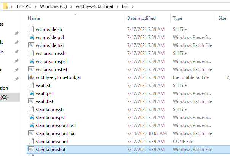Click Windows Batch File type of standalone.bat

point(192,150)
